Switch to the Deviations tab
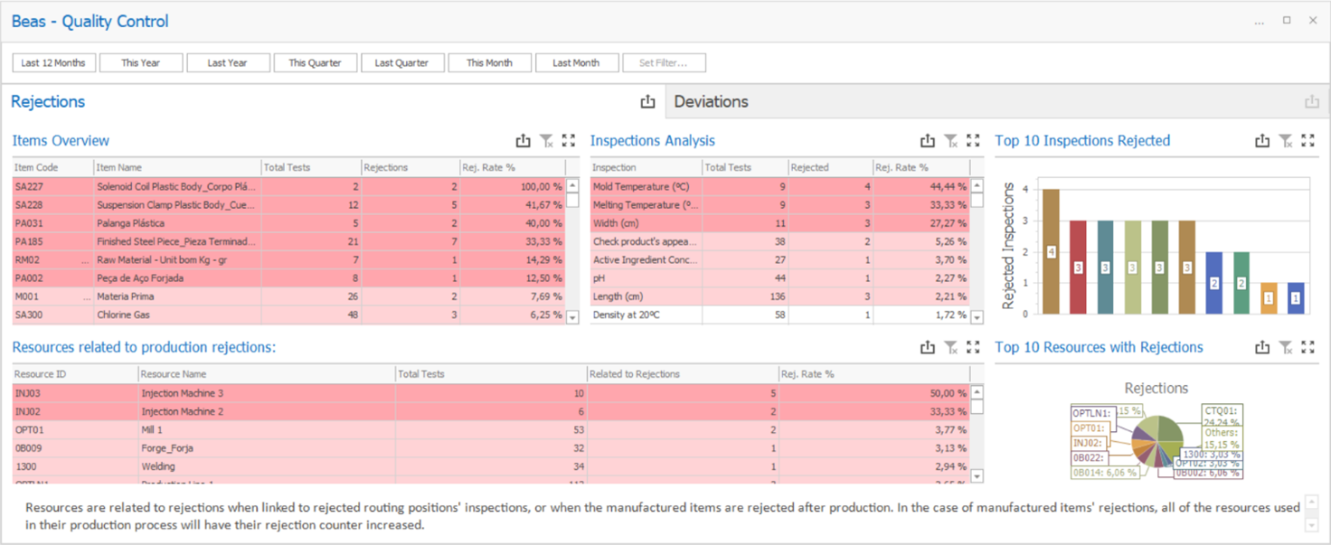Image resolution: width=1331 pixels, height=545 pixels. pyautogui.click(x=711, y=102)
